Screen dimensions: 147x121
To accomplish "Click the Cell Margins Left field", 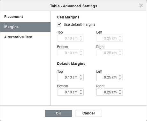I will [110, 38].
